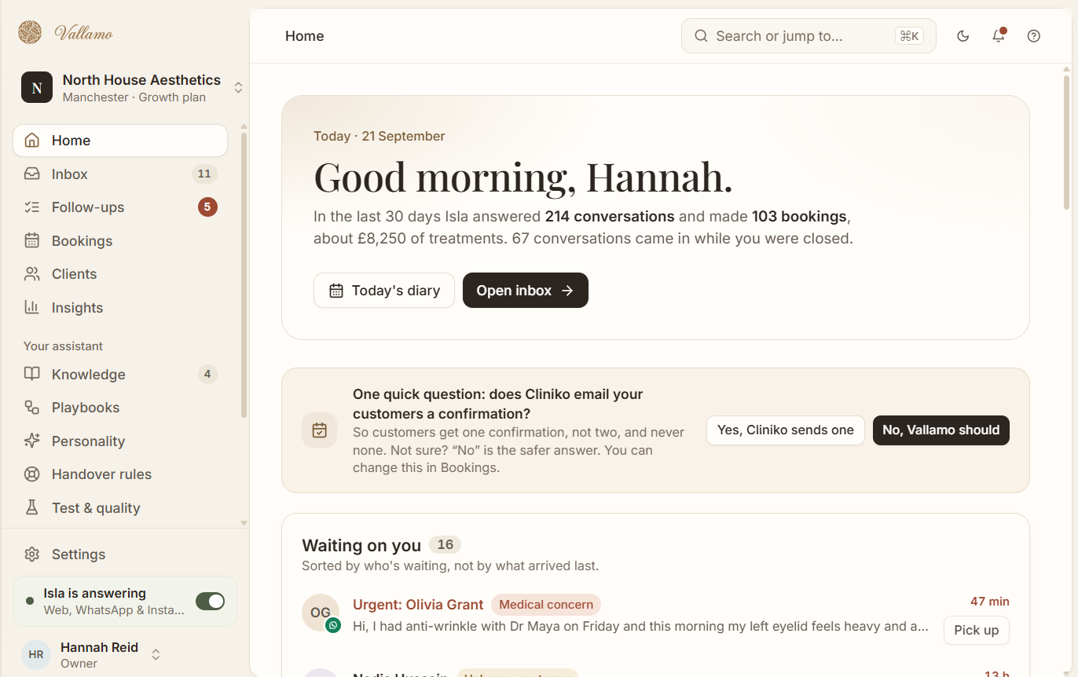This screenshot has height=677, width=1078.
Task: Click the Open inbox button
Action: coord(526,291)
